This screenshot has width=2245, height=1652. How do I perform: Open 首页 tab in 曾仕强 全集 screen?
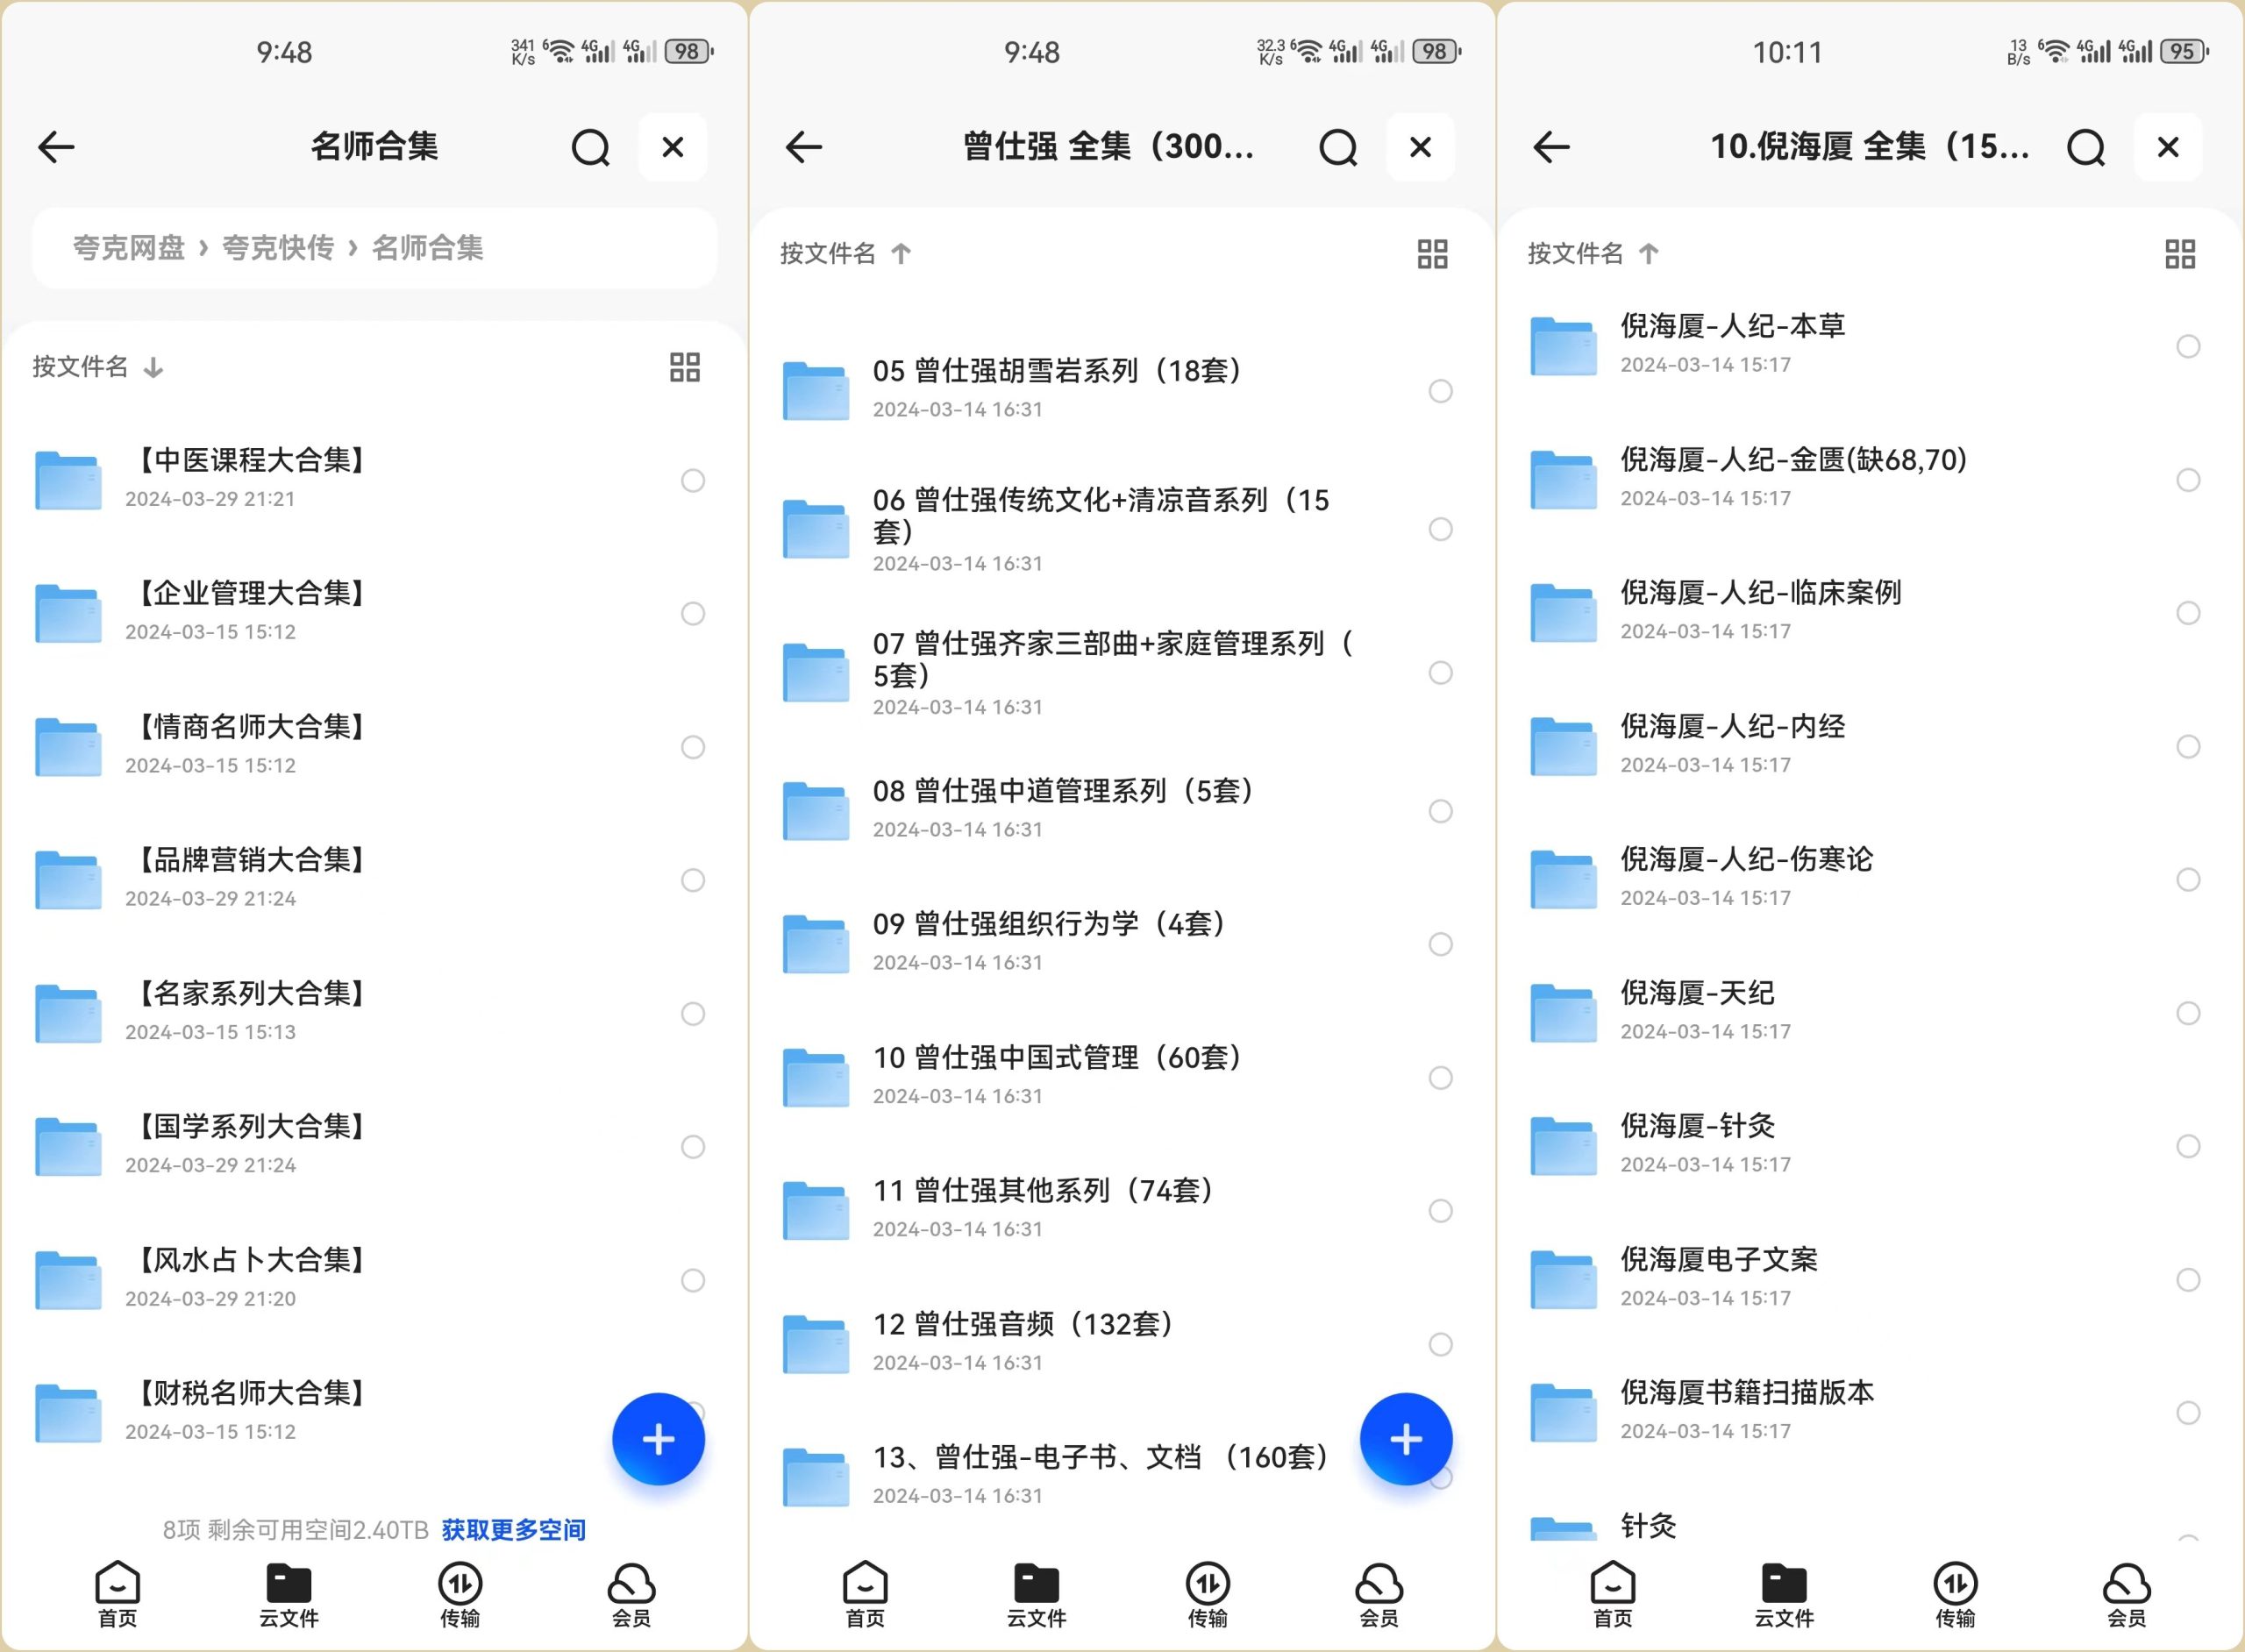865,1594
